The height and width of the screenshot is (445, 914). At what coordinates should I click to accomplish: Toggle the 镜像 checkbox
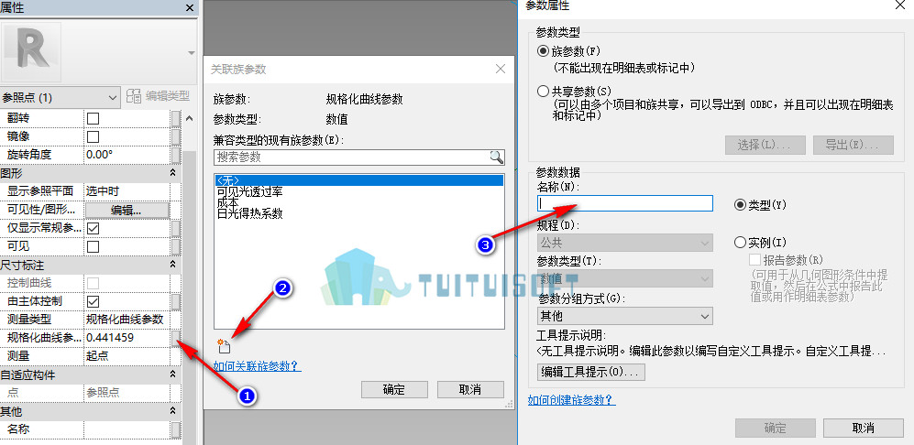93,136
